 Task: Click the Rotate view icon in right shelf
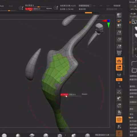(x=119, y=112)
